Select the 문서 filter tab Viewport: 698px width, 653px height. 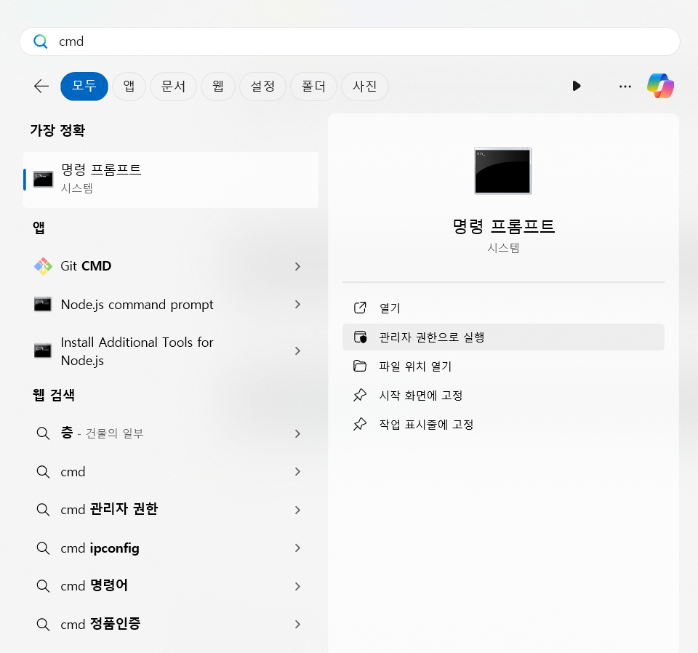173,86
